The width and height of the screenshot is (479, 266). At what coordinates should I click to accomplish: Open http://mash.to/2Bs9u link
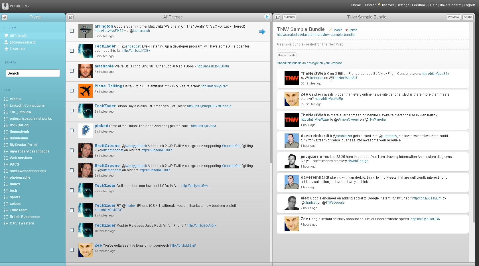pos(213,66)
